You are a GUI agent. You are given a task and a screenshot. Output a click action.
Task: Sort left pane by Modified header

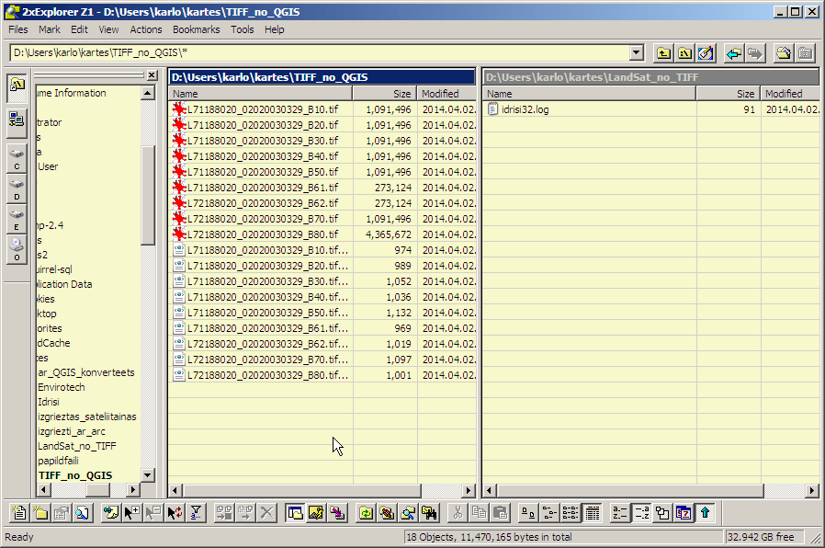click(446, 94)
